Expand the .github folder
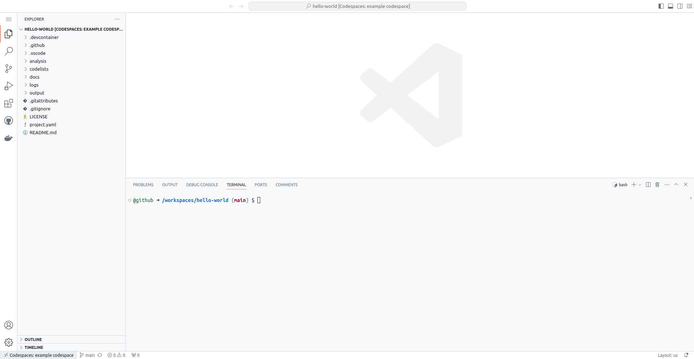Viewport: 694px width, 359px height. 72,45
